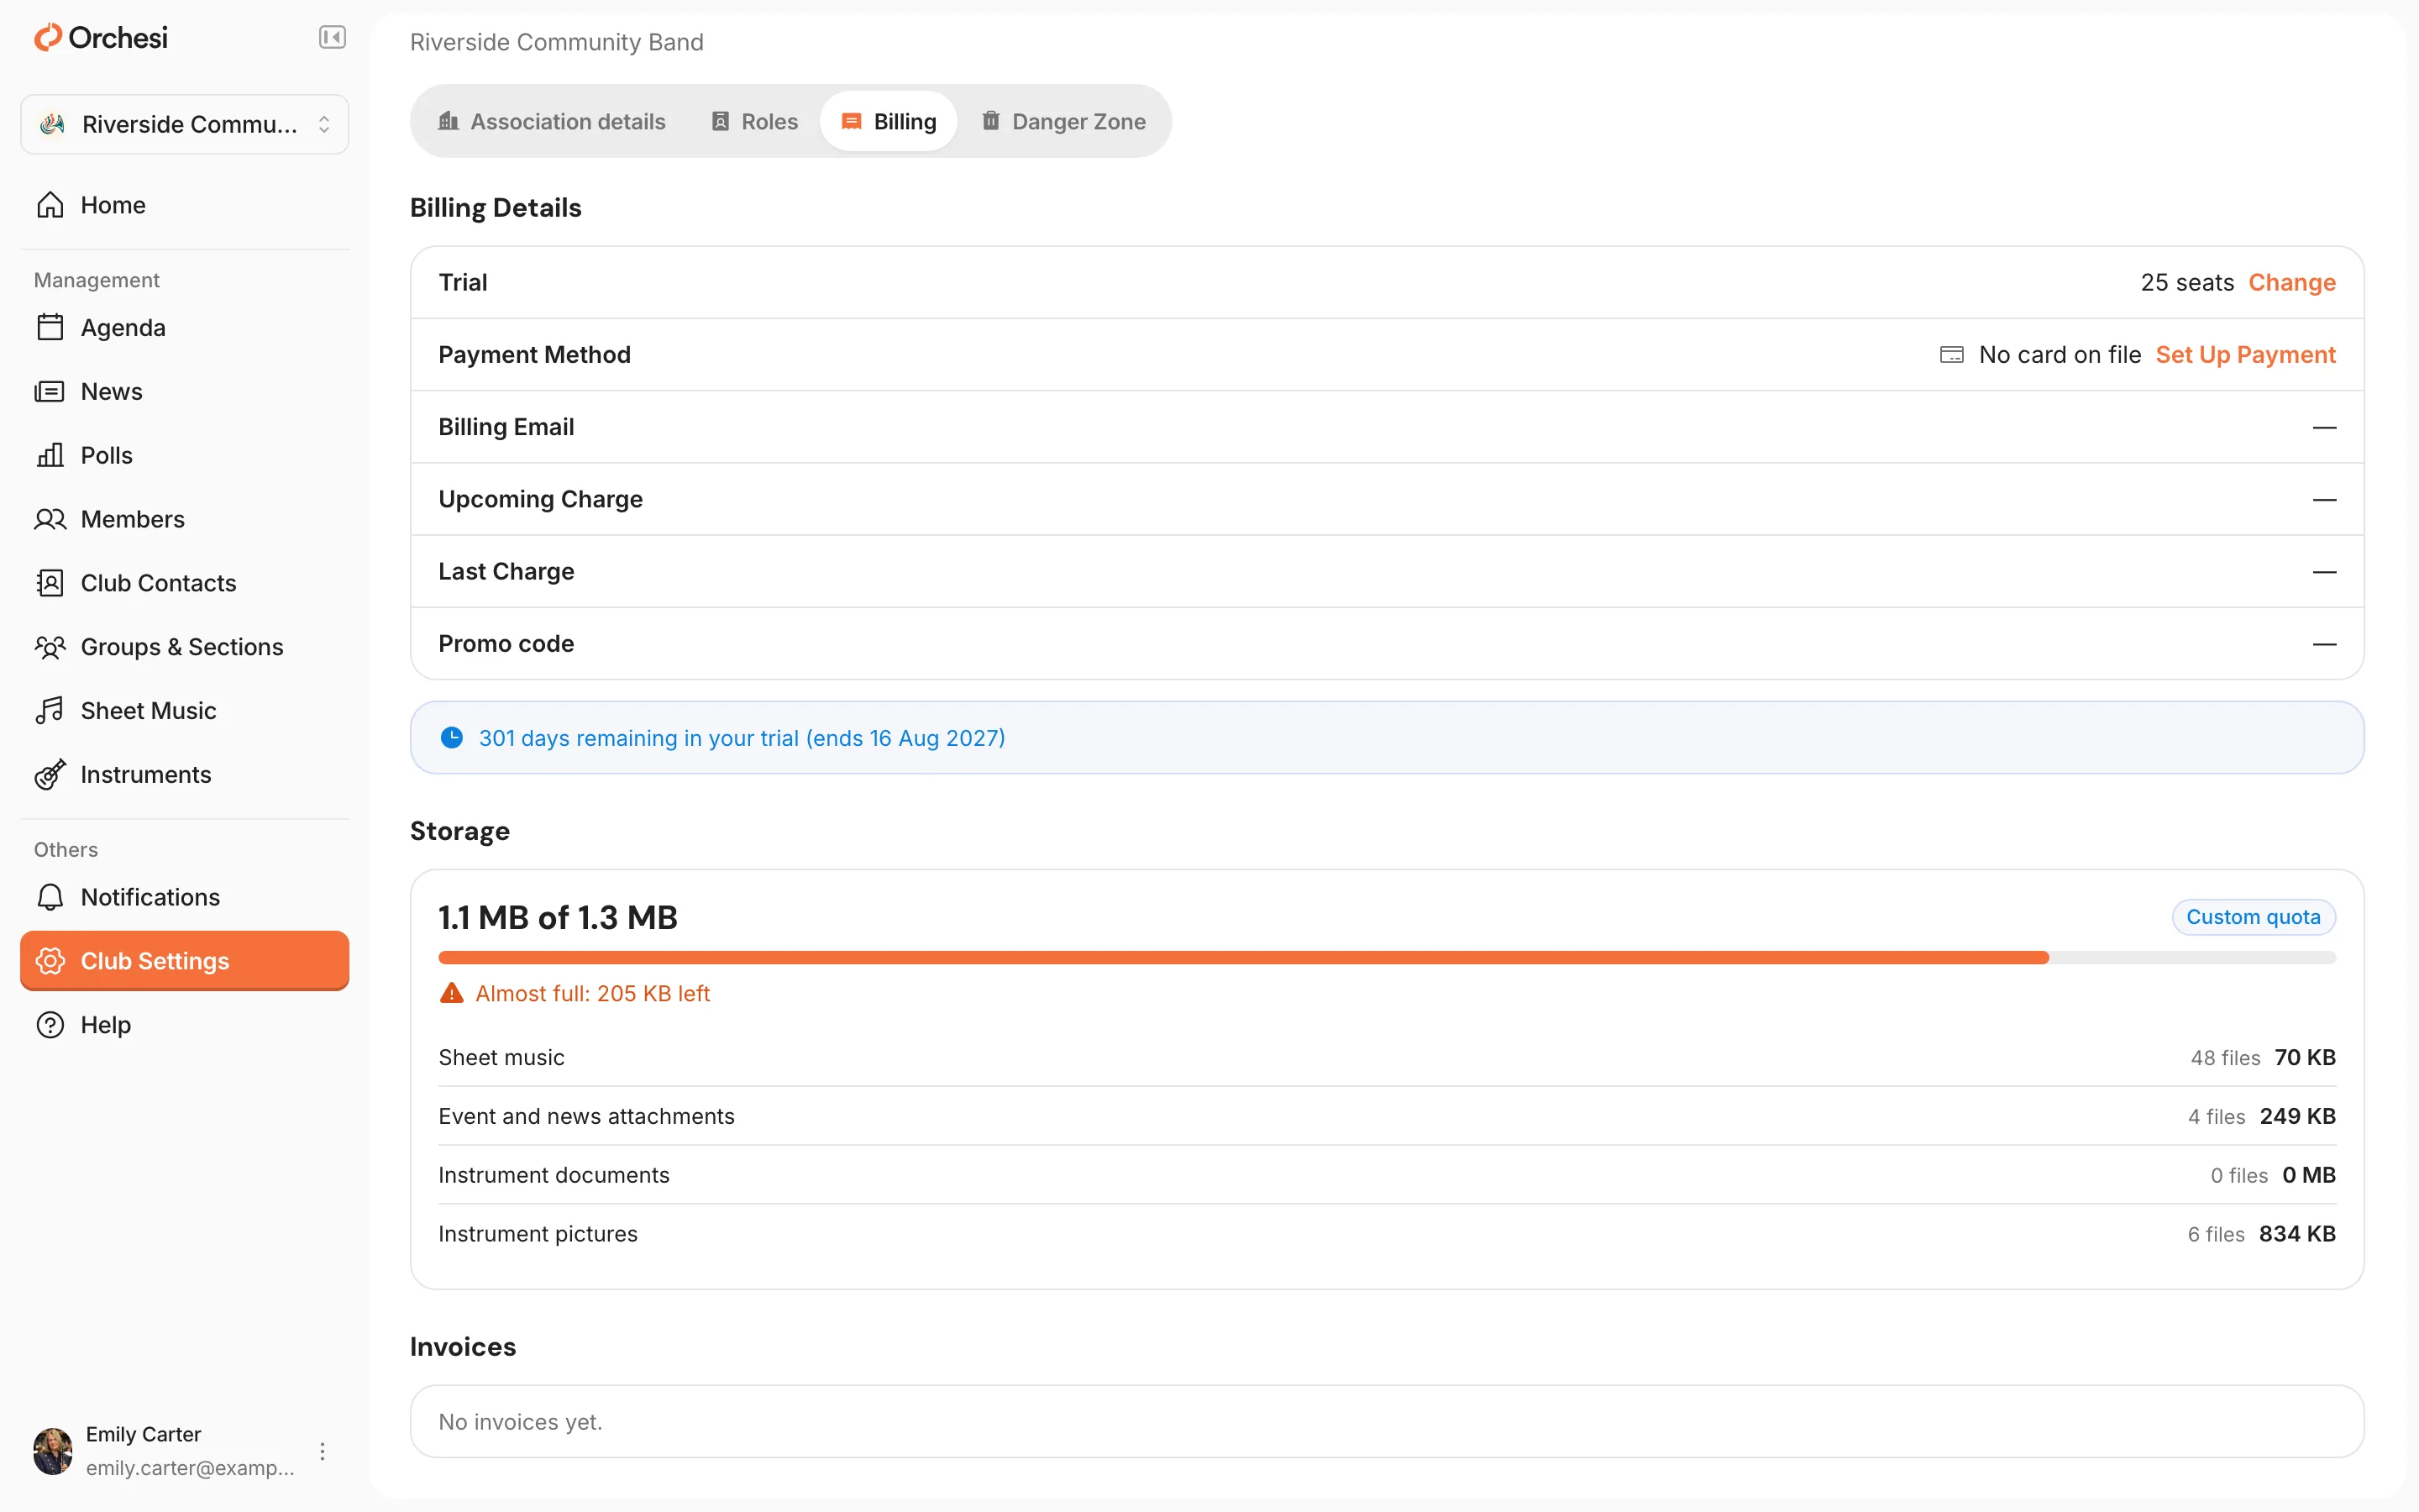The image size is (2419, 1512).
Task: Click the 'Sheet music' storage row
Action: pos(1387,1057)
